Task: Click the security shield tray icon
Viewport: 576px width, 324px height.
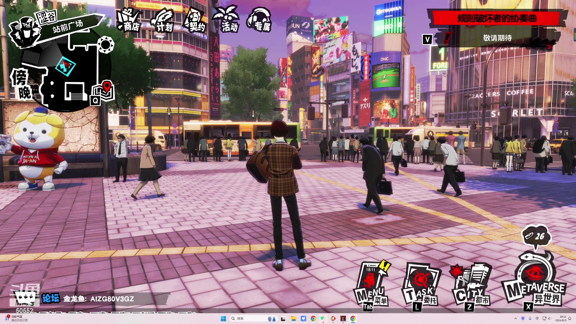Action: pyautogui.click(x=523, y=319)
